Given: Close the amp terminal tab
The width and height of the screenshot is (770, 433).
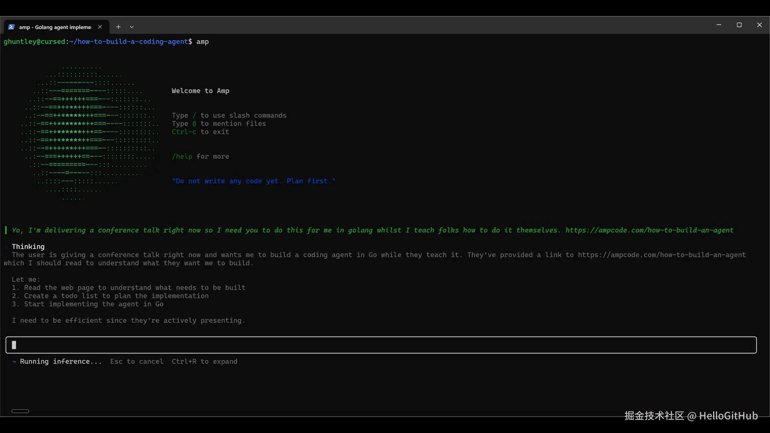Looking at the screenshot, I should click(x=100, y=27).
